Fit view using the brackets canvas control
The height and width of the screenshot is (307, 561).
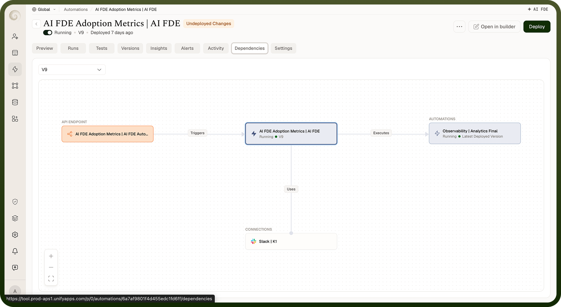tap(51, 279)
